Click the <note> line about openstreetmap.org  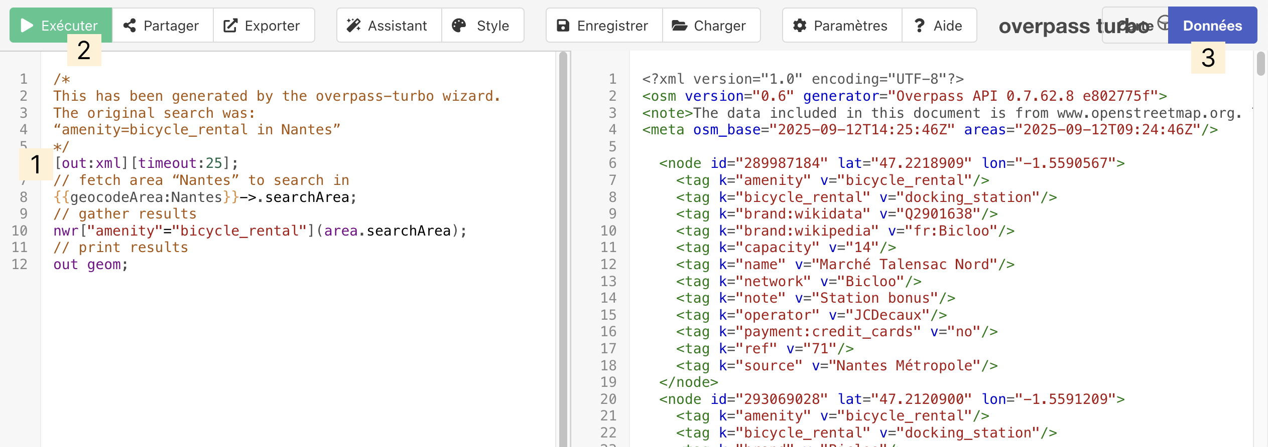click(x=942, y=113)
